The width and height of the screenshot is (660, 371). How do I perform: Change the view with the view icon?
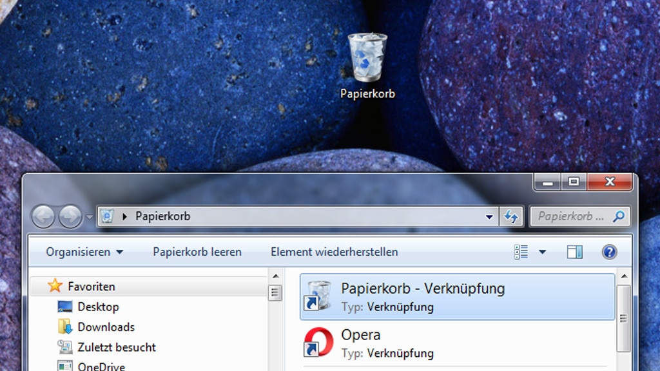[521, 252]
